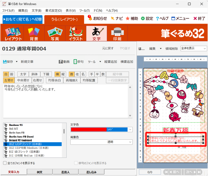Select 横 horizontal writing
The image size is (208, 176).
coord(57,74)
